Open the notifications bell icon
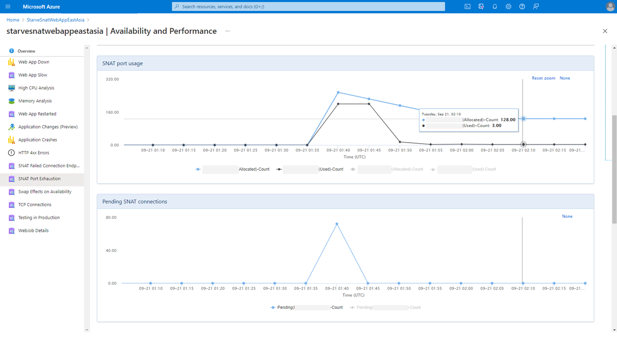Screen dimensions: 617x347 495,7
